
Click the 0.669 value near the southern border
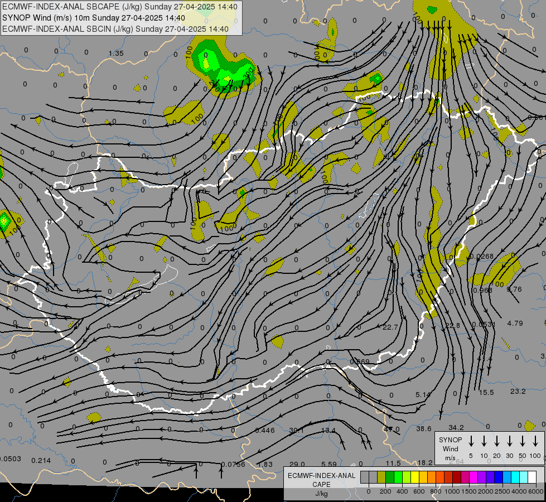(x=359, y=361)
